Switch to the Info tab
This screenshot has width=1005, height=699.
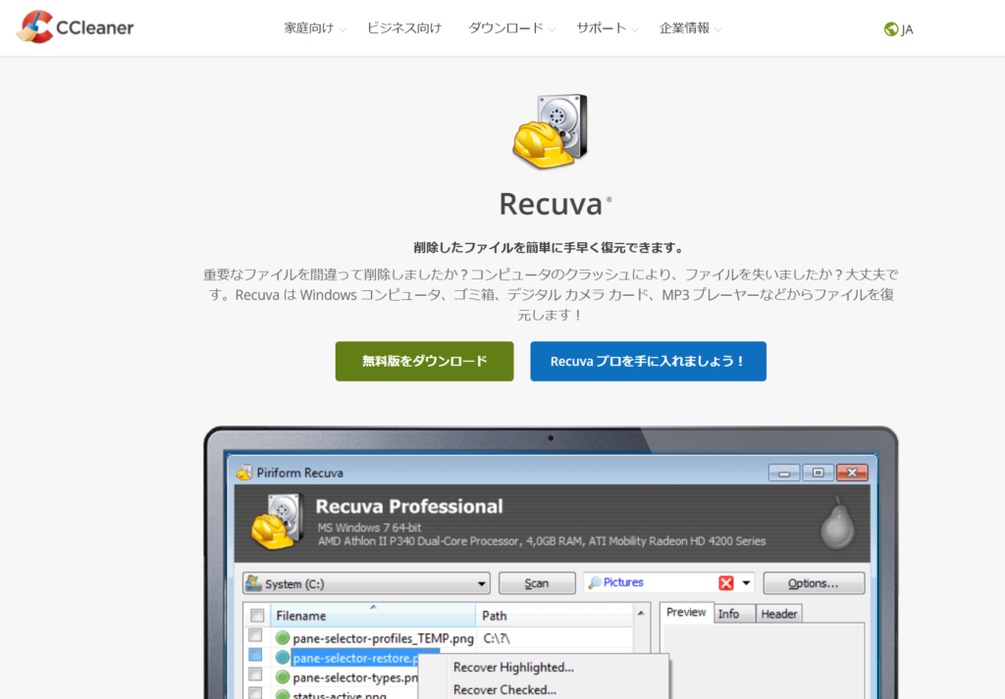click(x=728, y=613)
